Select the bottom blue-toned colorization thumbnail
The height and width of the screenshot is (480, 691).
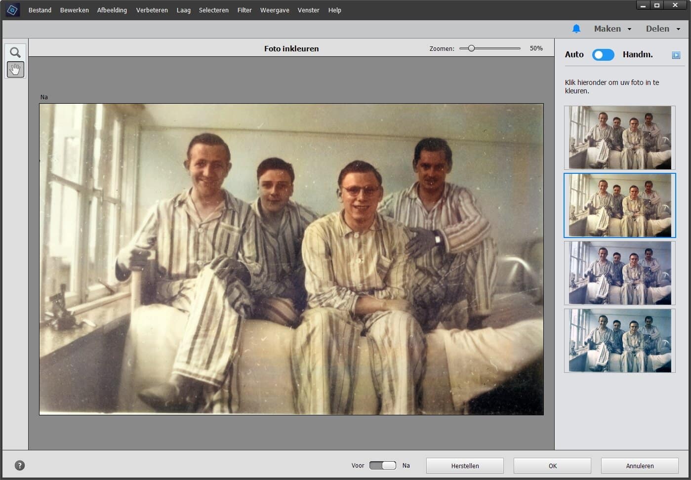[619, 341]
